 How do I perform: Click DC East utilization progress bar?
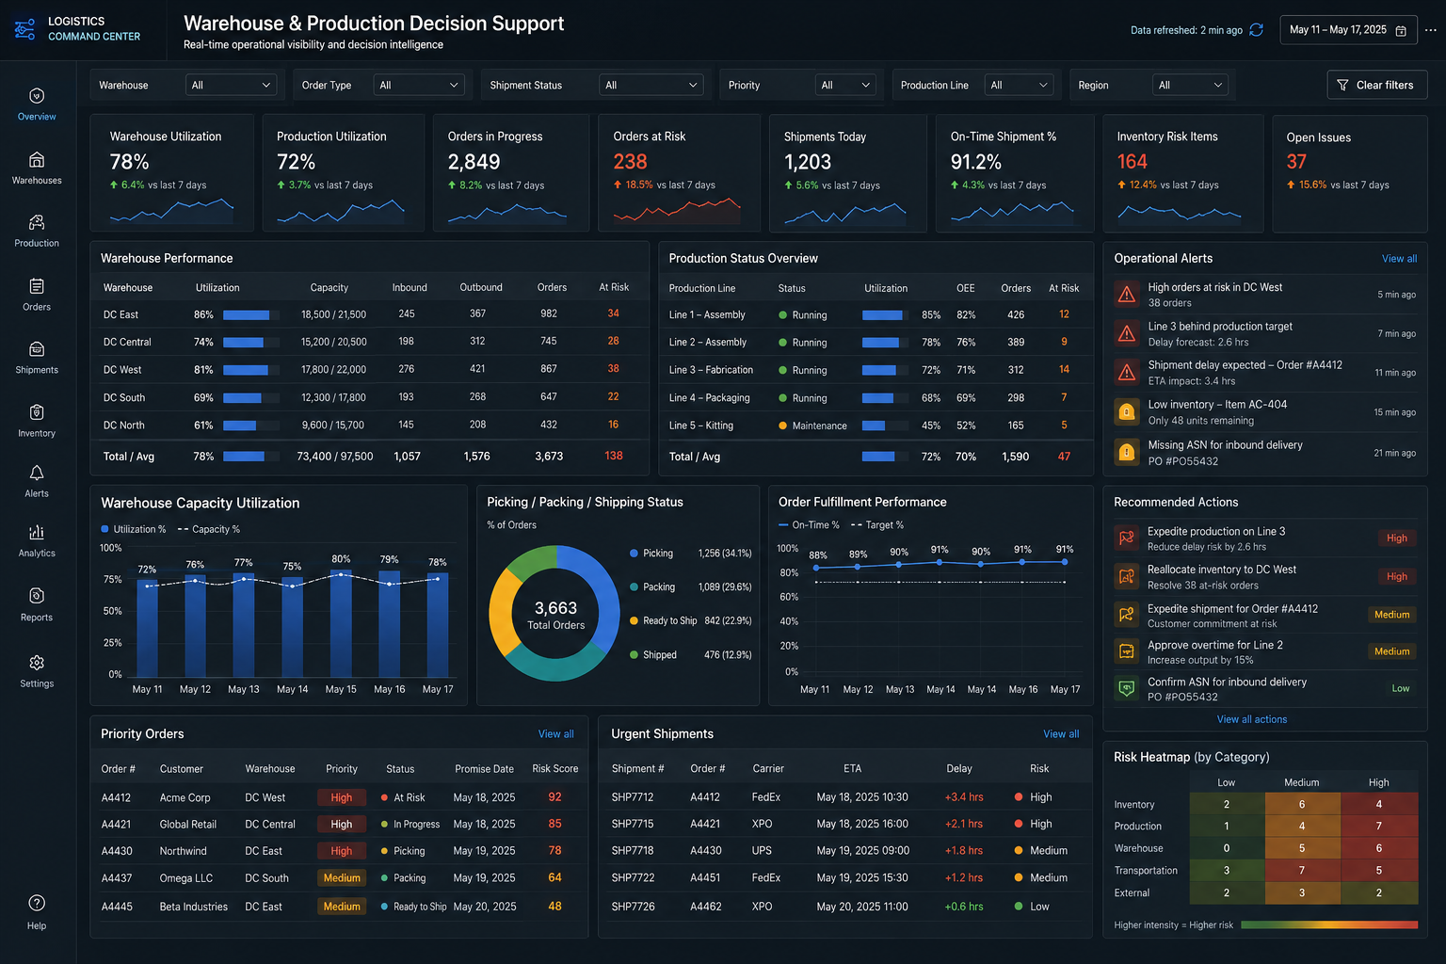tap(251, 314)
